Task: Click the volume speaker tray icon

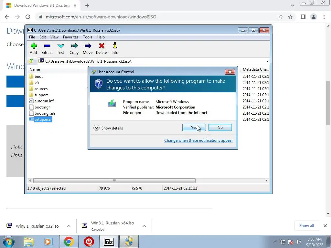Action: point(298,242)
